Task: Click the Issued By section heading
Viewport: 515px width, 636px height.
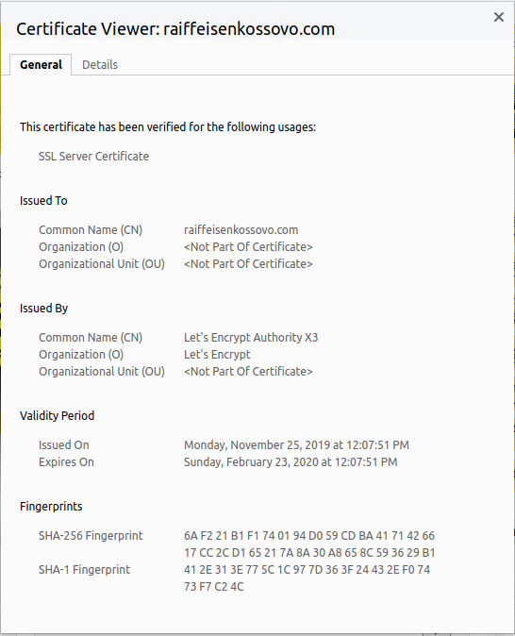Action: coord(43,309)
